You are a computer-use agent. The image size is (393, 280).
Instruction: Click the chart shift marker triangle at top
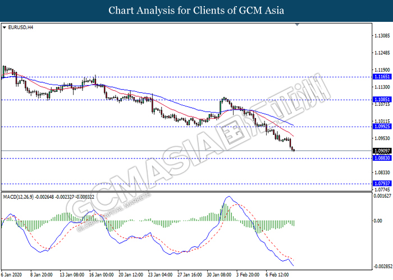pyautogui.click(x=297, y=25)
